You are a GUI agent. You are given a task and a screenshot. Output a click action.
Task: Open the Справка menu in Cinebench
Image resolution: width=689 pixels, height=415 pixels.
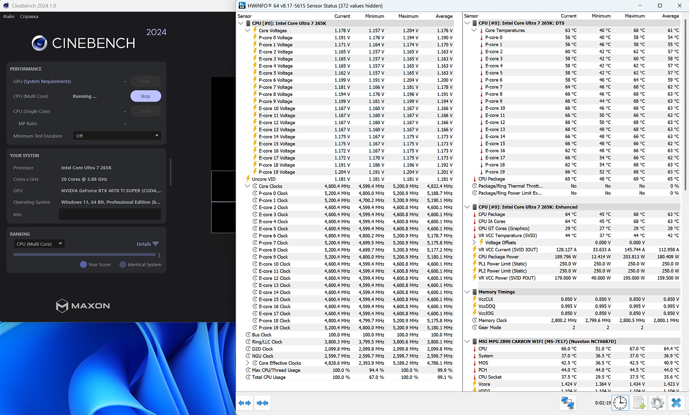pos(29,17)
